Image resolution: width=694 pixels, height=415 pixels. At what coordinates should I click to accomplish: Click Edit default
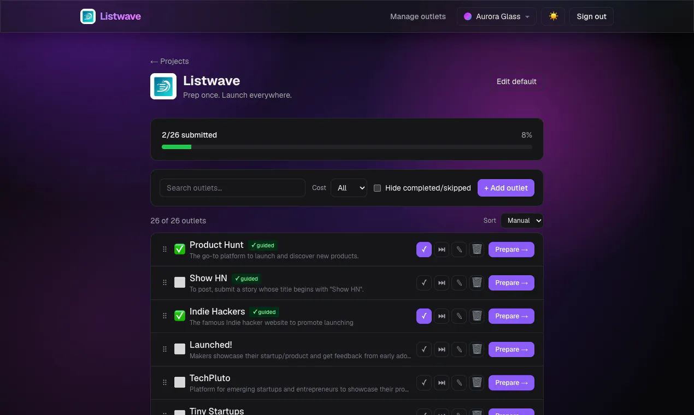click(516, 81)
